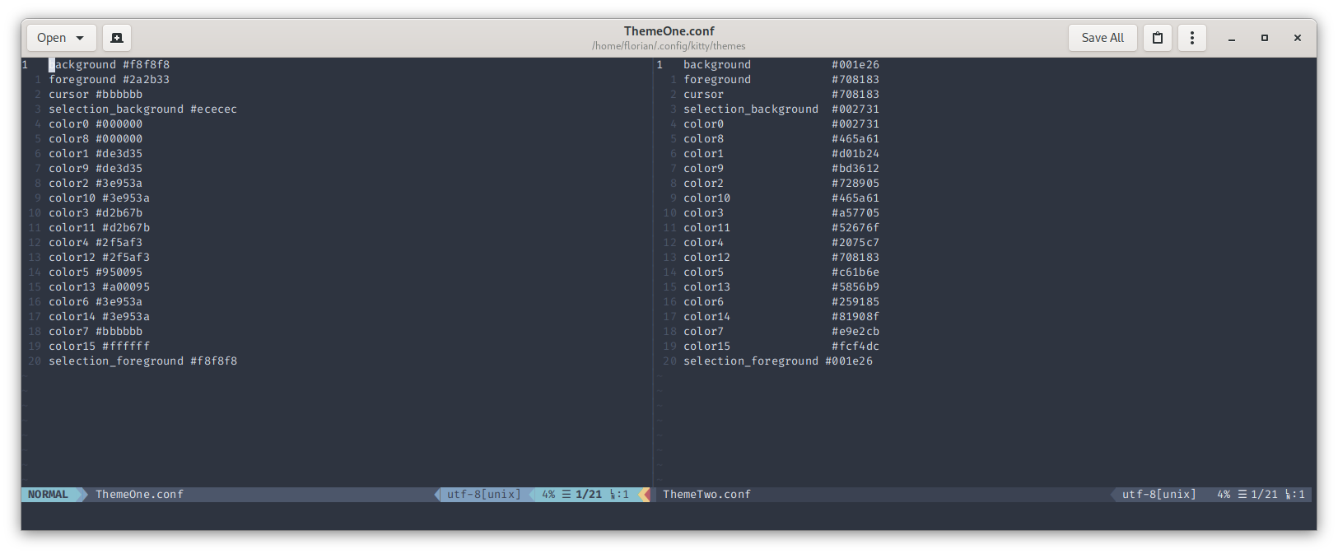Image resolution: width=1338 pixels, height=554 pixels.
Task: Click Save All button
Action: [x=1103, y=38]
